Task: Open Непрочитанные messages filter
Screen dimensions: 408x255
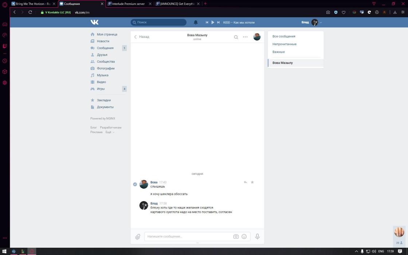Action: coord(285,44)
